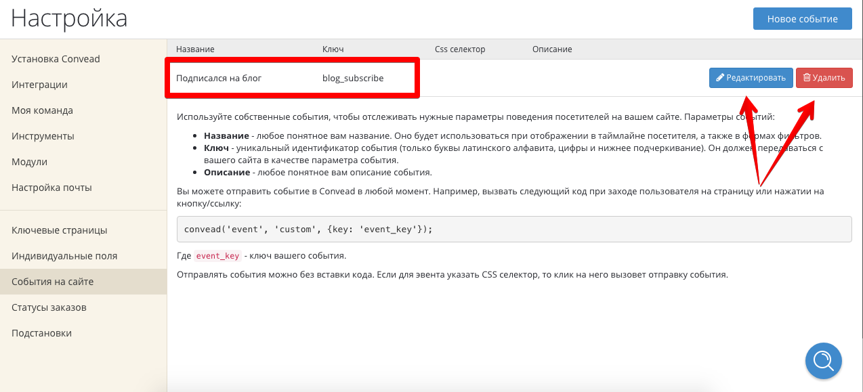Click the trash icon on Удалить
Screen dimensions: 863x392
[807, 78]
